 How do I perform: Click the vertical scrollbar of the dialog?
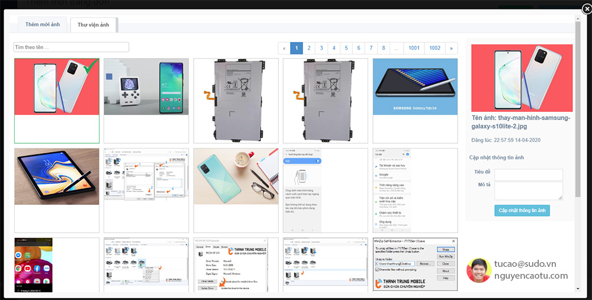pos(578,109)
